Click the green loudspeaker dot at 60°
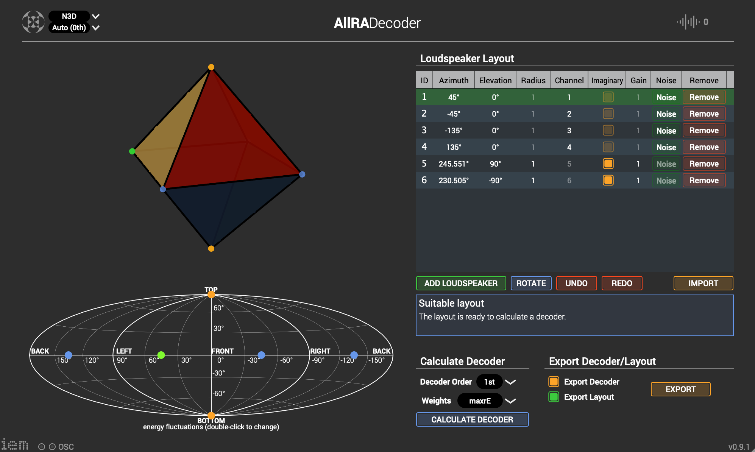 [161, 355]
